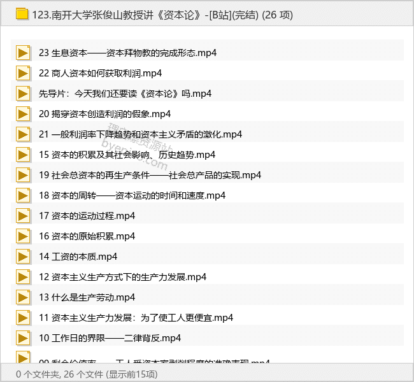
Task: Select file 11 资本主义生产力发展：为了使工人更便宜.mp4
Action: [136, 318]
